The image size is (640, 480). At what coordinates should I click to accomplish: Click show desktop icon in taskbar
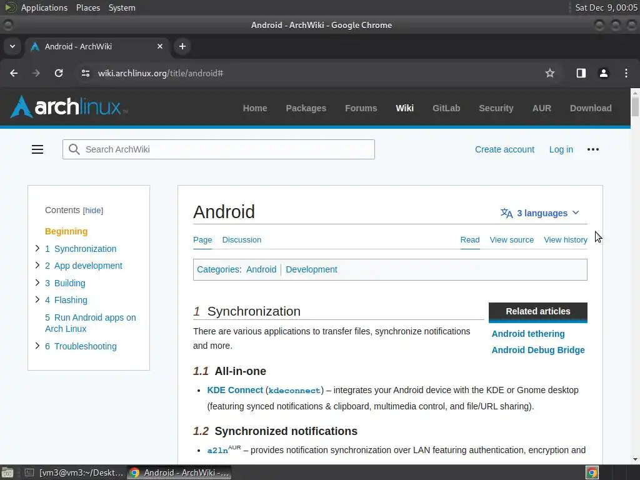point(7,472)
